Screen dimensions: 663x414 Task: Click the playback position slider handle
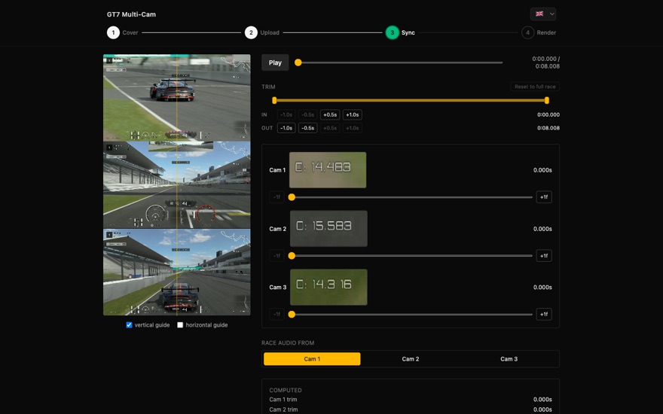pyautogui.click(x=298, y=62)
